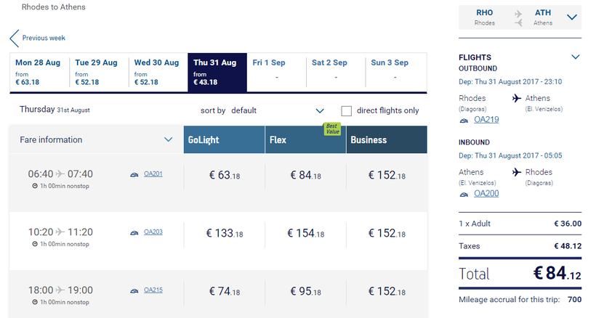The width and height of the screenshot is (596, 318).
Task: Click the airline logo beside OA200 inbound
Action: pyautogui.click(x=464, y=195)
